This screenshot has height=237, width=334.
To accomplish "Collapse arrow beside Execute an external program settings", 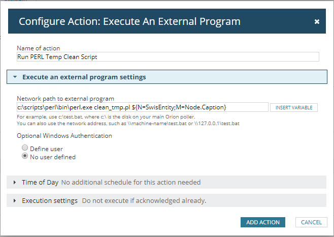I will coord(15,77).
